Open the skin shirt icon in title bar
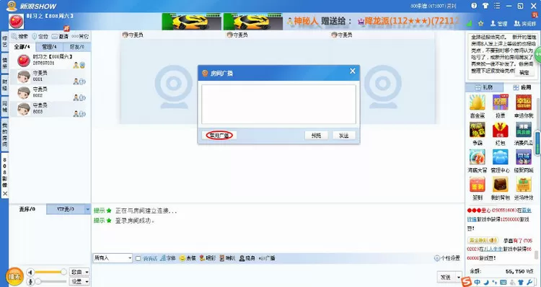 (x=485, y=6)
